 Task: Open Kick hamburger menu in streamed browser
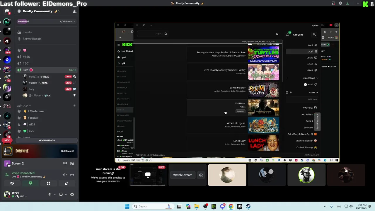pos(119,45)
